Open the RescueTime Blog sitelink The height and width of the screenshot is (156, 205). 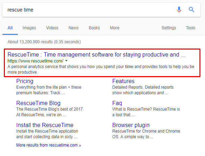[38, 103]
